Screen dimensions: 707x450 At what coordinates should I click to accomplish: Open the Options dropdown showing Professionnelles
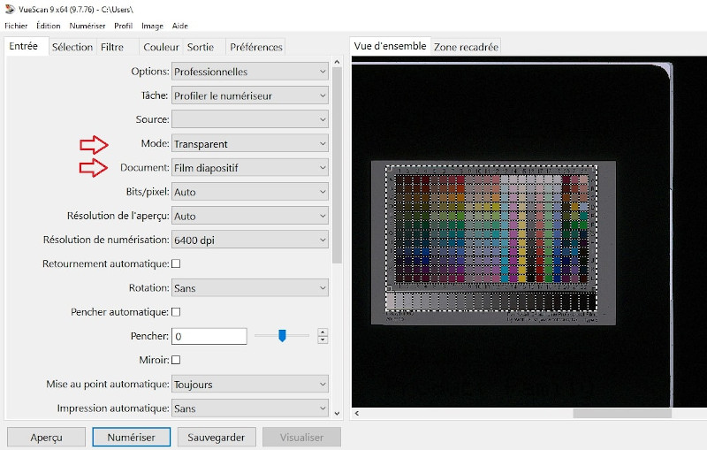(249, 72)
